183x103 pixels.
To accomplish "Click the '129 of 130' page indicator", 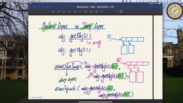I will (36, 98).
